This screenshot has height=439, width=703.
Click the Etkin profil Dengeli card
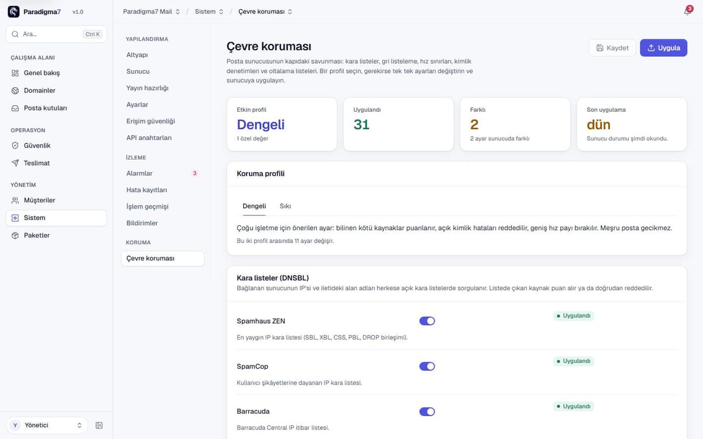[x=282, y=124]
